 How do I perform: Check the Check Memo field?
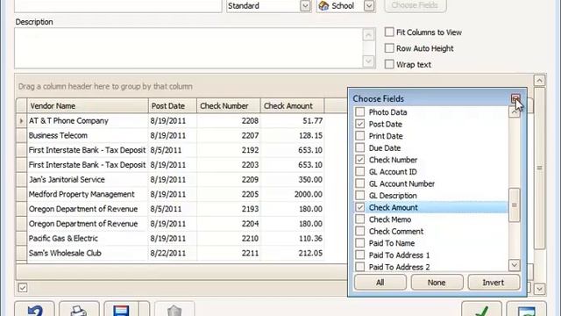(360, 219)
